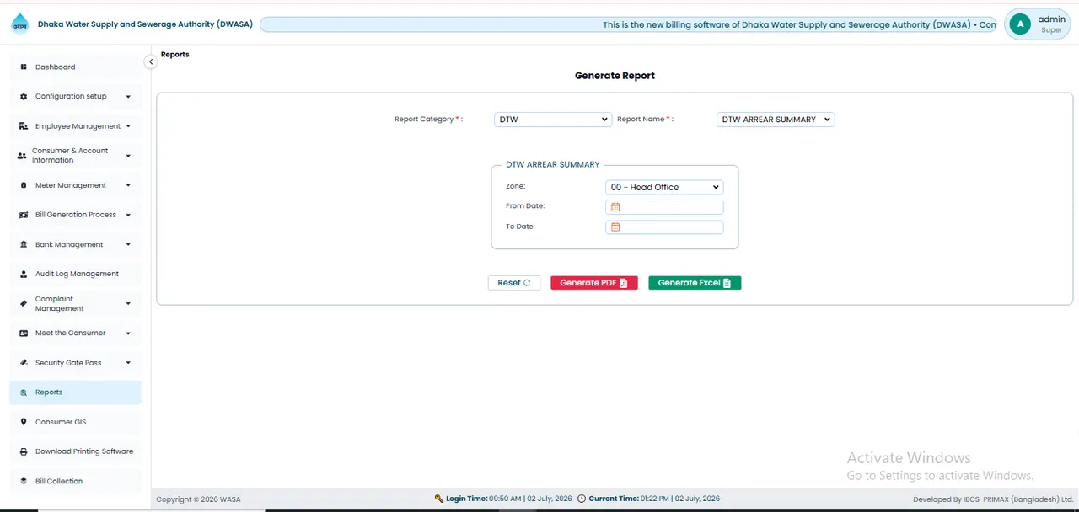Click the Generate Excel button
Screen dimensions: 1079x512
[x=695, y=283]
